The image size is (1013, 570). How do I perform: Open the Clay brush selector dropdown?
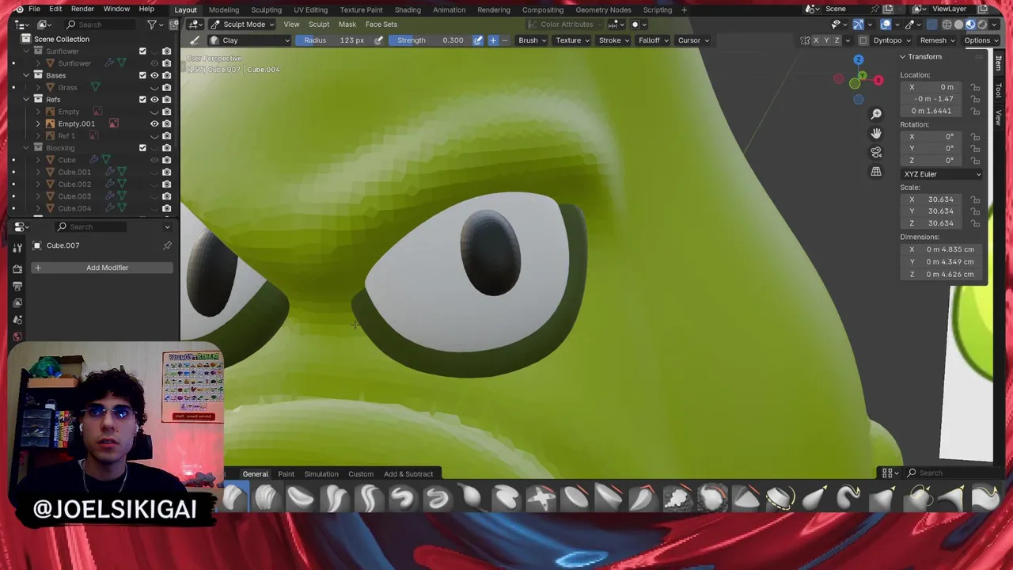(x=250, y=40)
